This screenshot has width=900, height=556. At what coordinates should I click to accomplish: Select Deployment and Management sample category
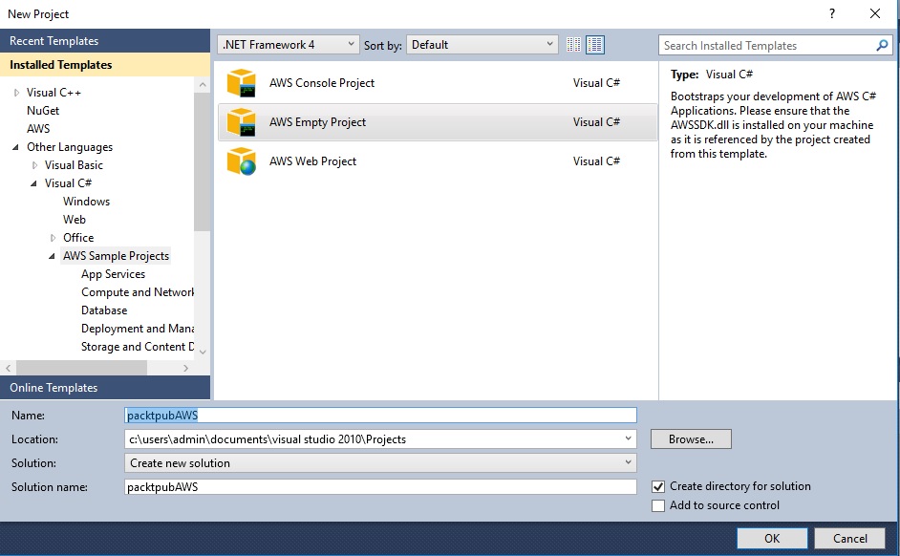(138, 329)
